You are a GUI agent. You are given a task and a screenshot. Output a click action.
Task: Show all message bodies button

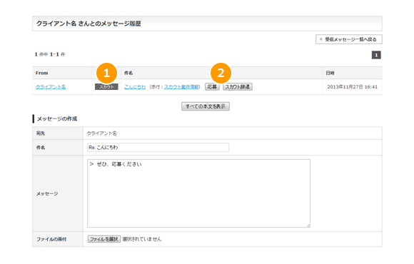206,106
